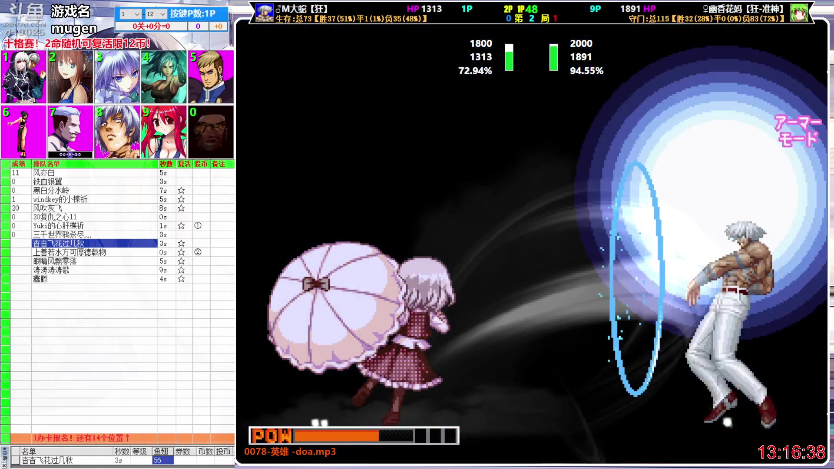The height and width of the screenshot is (469, 834).
Task: Click the red clock 13:16:38
Action: (x=791, y=452)
